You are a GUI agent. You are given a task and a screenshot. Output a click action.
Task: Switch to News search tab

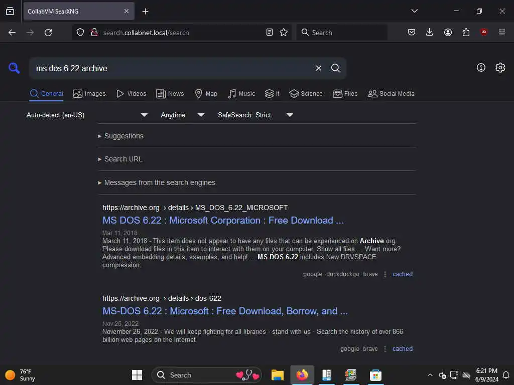click(x=170, y=94)
